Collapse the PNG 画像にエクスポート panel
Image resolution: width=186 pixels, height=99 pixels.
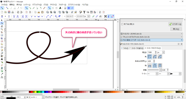(151, 40)
